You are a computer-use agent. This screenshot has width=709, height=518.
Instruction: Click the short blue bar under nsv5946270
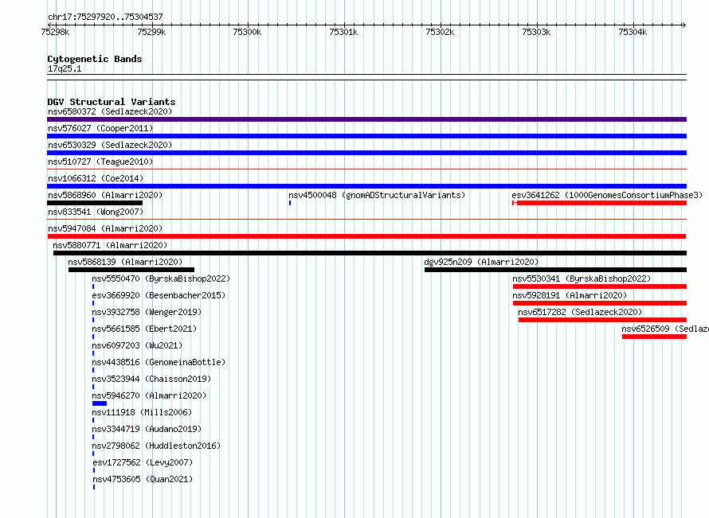point(100,403)
